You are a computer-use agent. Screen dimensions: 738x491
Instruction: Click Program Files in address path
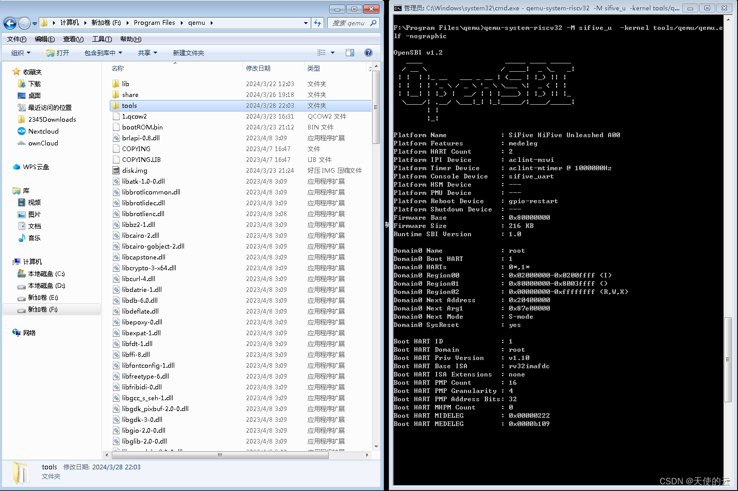click(x=154, y=23)
